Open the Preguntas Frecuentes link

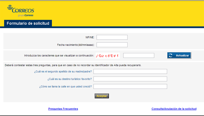(x=63, y=109)
